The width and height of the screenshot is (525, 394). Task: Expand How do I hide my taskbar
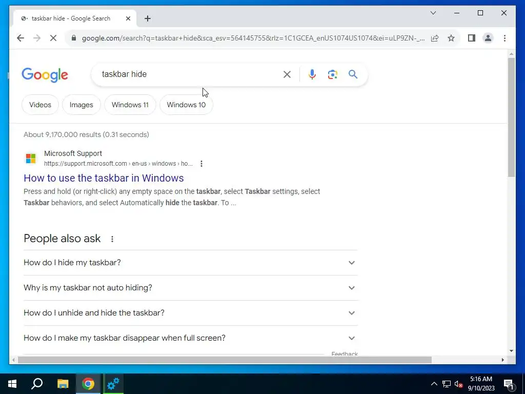pos(191,263)
